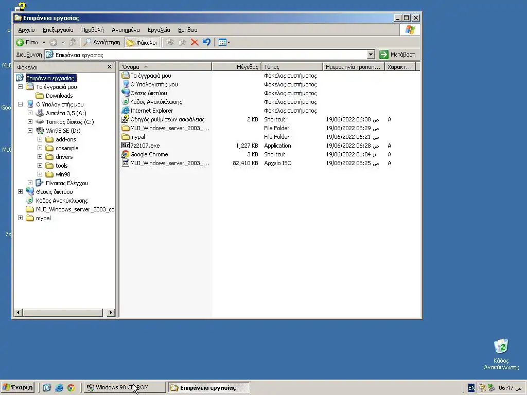
Task: Select Οδηγός ρυθμίσεων ασφάλειας shortcut icon
Action: [126, 119]
